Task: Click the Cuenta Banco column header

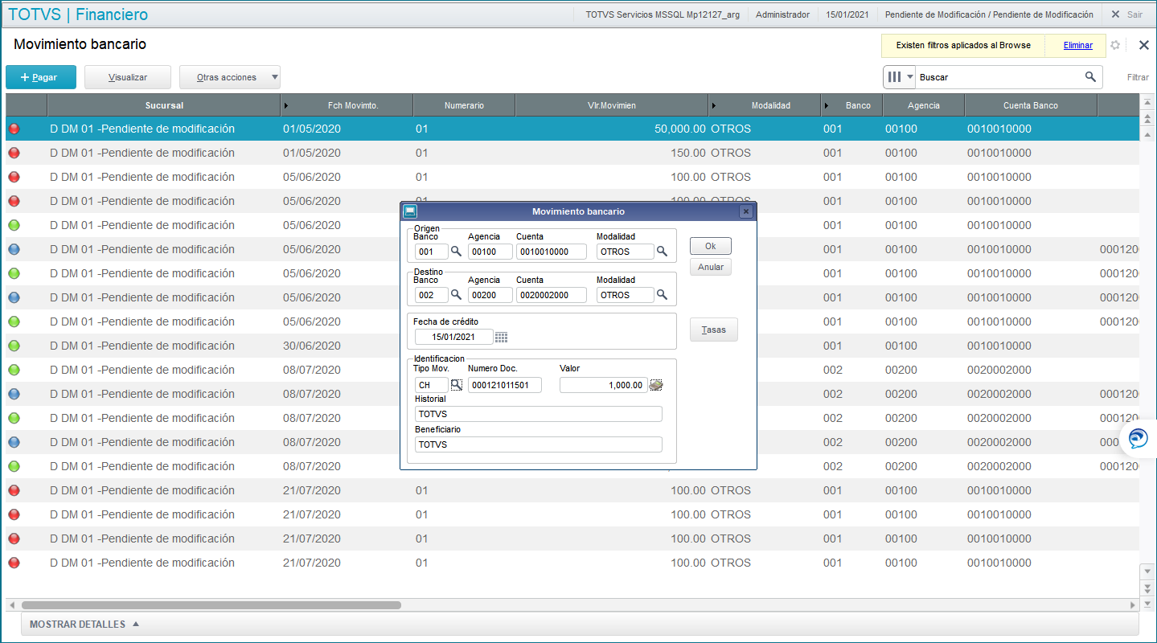Action: click(1031, 105)
